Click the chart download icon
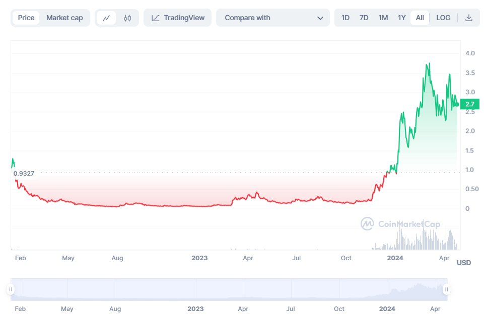Image resolution: width=485 pixels, height=316 pixels. click(x=469, y=18)
